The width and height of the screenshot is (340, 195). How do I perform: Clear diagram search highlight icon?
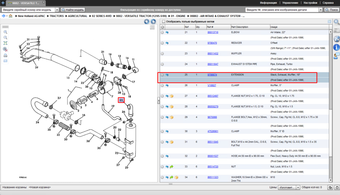(x=5, y=50)
